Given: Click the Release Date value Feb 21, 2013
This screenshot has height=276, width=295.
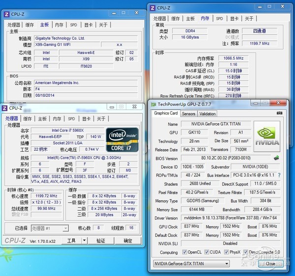Looking at the screenshot, I should (194, 150).
